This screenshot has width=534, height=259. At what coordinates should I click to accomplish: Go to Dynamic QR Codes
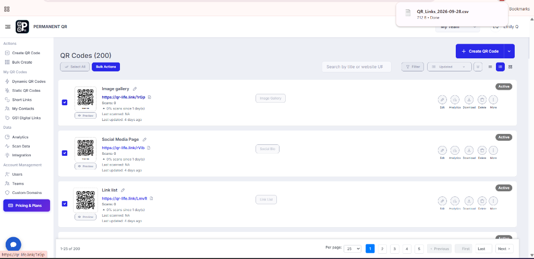click(25, 82)
